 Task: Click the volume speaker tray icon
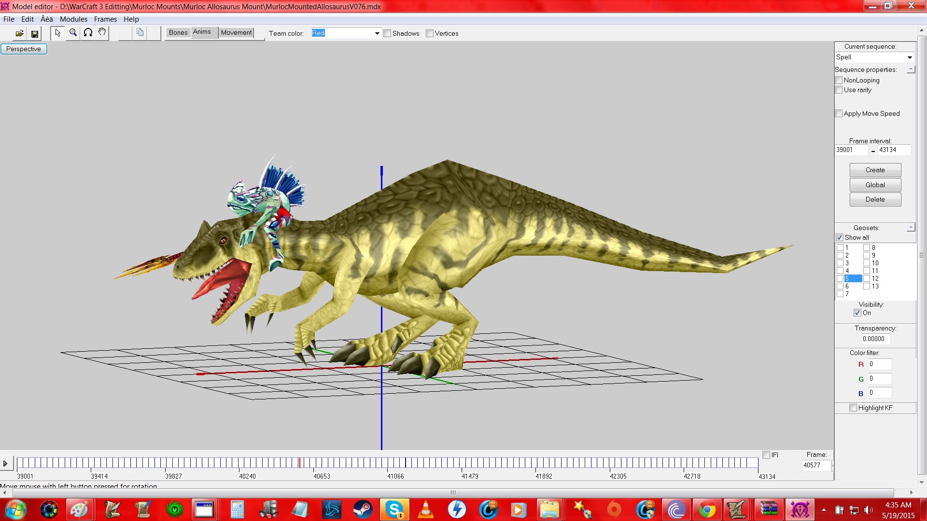(869, 510)
